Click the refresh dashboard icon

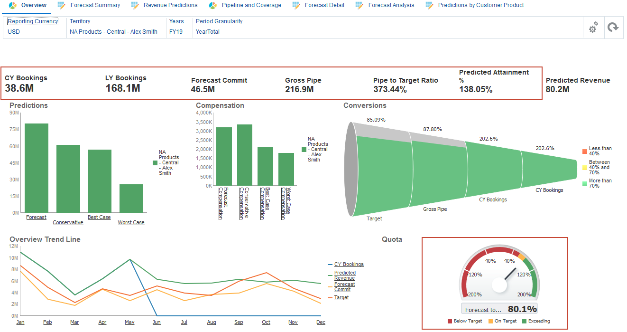[614, 28]
